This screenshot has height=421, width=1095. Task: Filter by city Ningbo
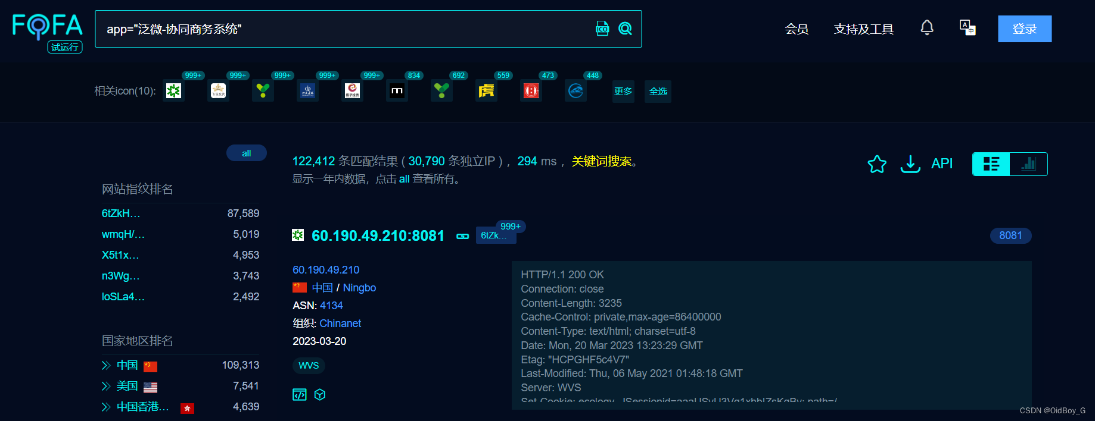tap(359, 288)
